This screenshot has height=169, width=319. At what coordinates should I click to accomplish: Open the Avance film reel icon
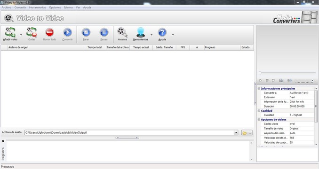click(122, 32)
